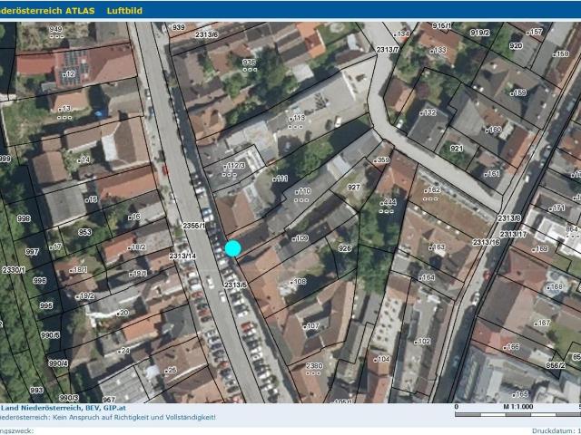Select parcel label 2313/7
The height and width of the screenshot is (435, 581).
pos(388,50)
